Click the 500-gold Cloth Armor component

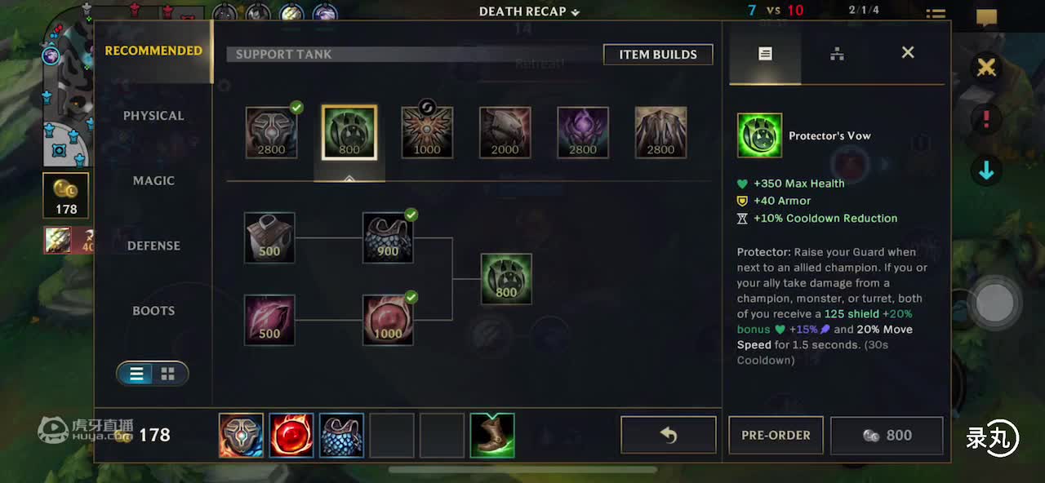[x=269, y=237]
